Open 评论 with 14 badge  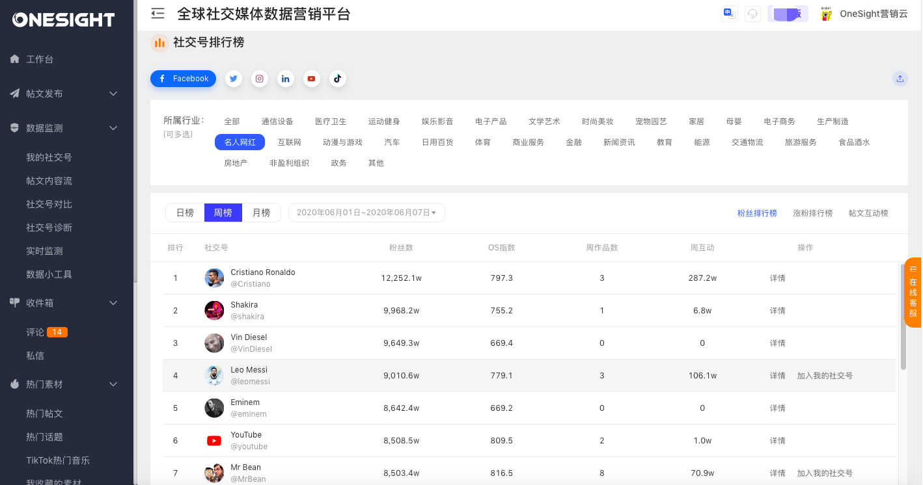click(x=46, y=332)
